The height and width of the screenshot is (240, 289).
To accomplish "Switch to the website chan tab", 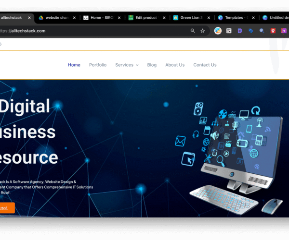I will (57, 18).
